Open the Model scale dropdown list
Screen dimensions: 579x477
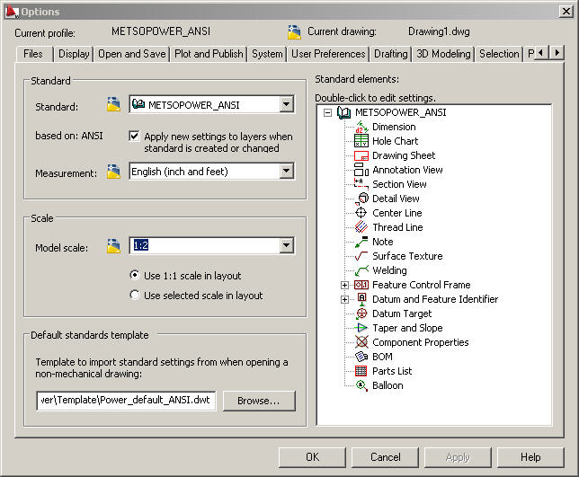point(287,245)
